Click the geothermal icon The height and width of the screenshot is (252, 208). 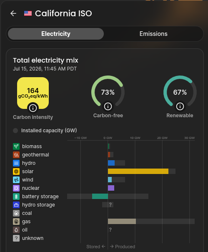pyautogui.click(x=16, y=155)
